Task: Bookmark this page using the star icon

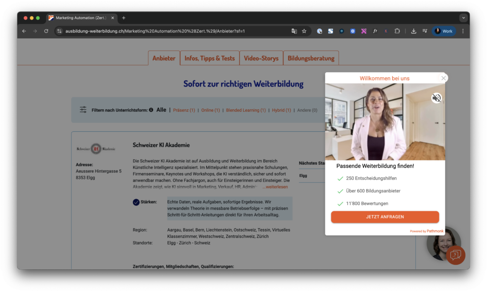Action: pos(304,30)
